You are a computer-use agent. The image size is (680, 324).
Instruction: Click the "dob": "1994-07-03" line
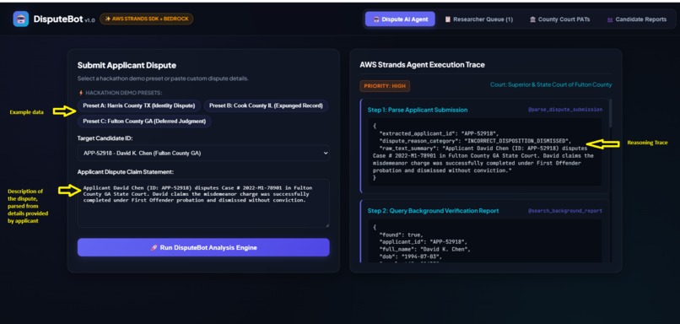412,256
